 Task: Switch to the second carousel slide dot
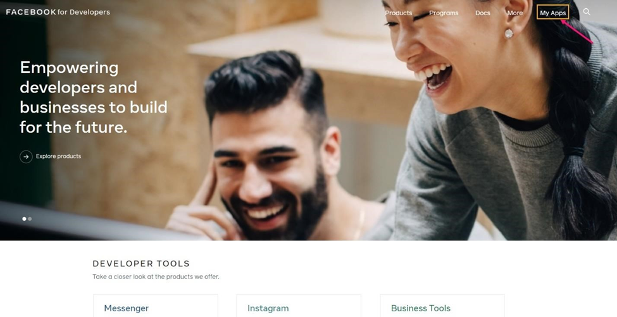(30, 219)
